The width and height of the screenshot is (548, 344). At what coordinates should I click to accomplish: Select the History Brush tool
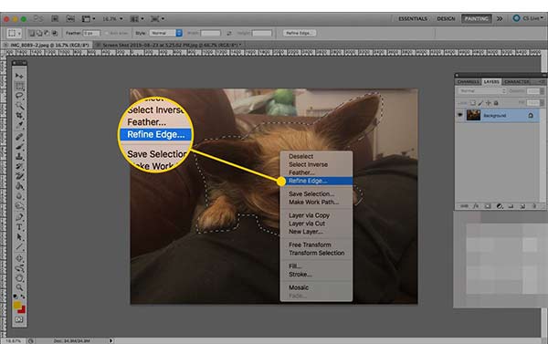tap(19, 166)
